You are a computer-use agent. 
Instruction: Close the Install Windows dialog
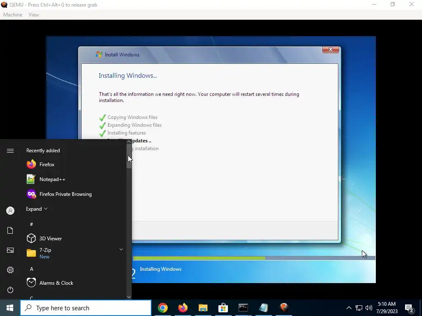click(x=331, y=50)
